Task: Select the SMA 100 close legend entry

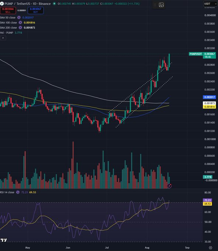Action: [x=8, y=23]
